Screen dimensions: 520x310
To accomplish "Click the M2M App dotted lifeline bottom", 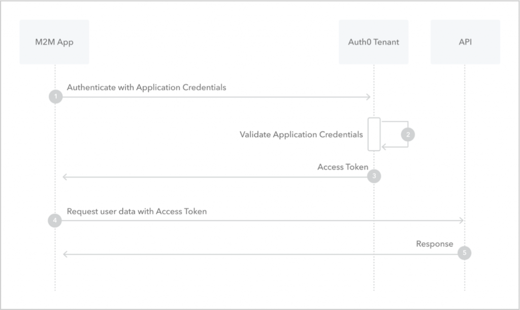I will pos(55,288).
